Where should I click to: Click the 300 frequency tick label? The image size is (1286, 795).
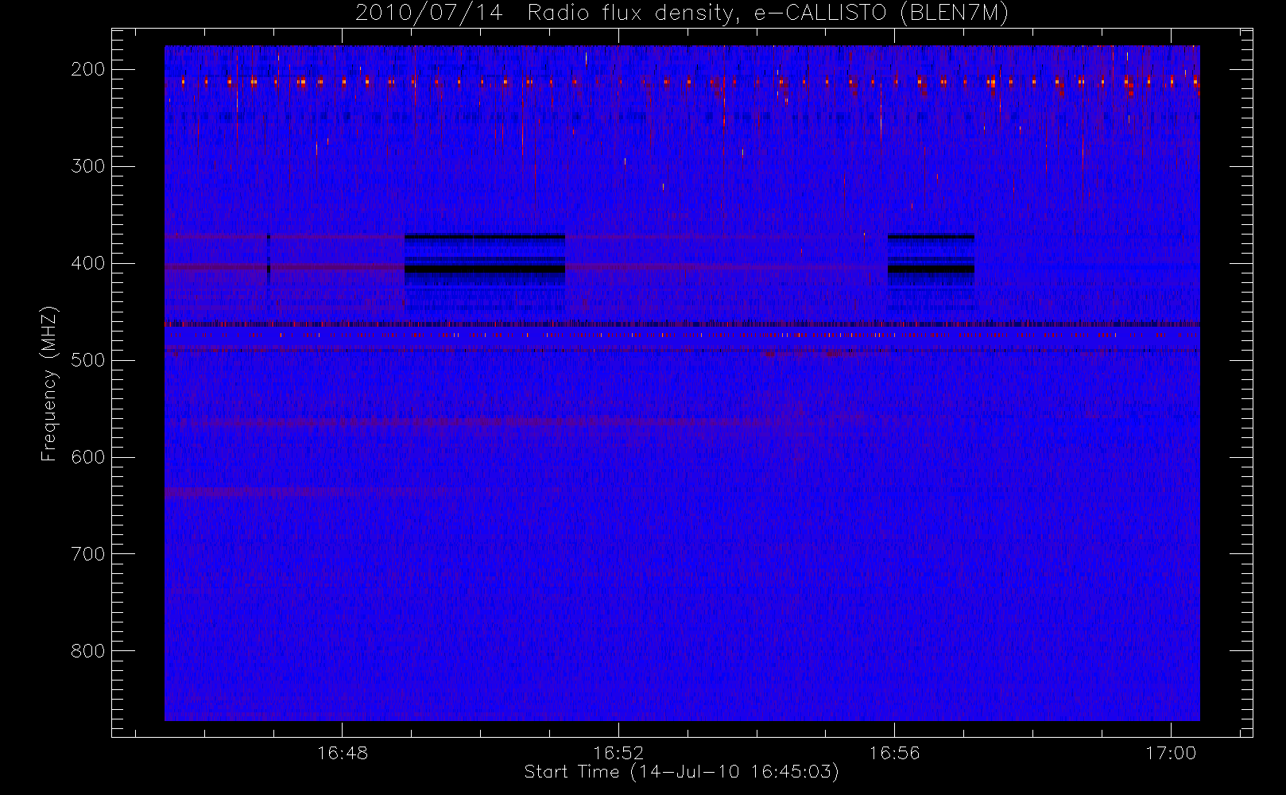click(x=88, y=166)
